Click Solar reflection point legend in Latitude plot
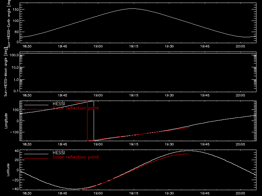The width and height of the screenshot is (262, 196). pos(76,157)
